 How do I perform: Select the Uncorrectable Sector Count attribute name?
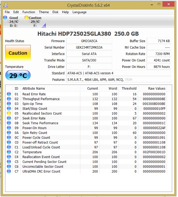[43, 167]
